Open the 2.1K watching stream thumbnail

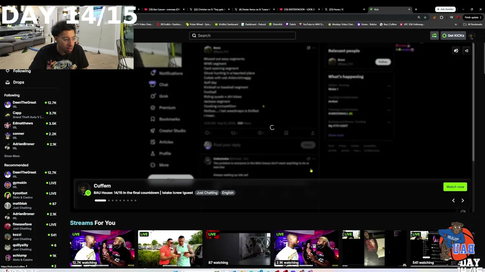[x=306, y=248]
